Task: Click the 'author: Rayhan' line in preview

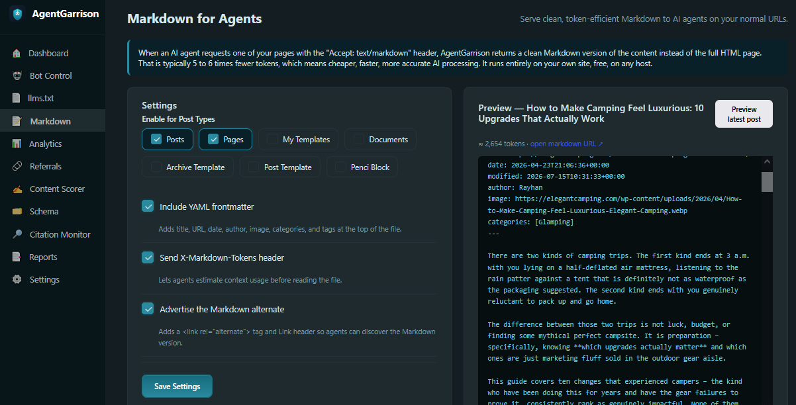Action: point(515,187)
